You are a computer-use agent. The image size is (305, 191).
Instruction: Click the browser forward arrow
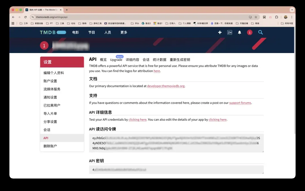tap(19, 17)
